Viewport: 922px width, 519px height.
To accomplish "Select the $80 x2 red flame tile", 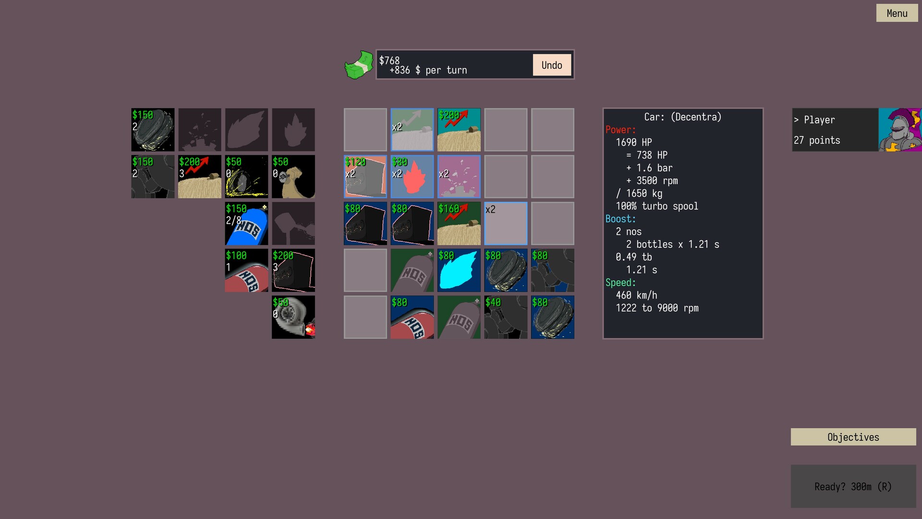I will click(x=412, y=176).
